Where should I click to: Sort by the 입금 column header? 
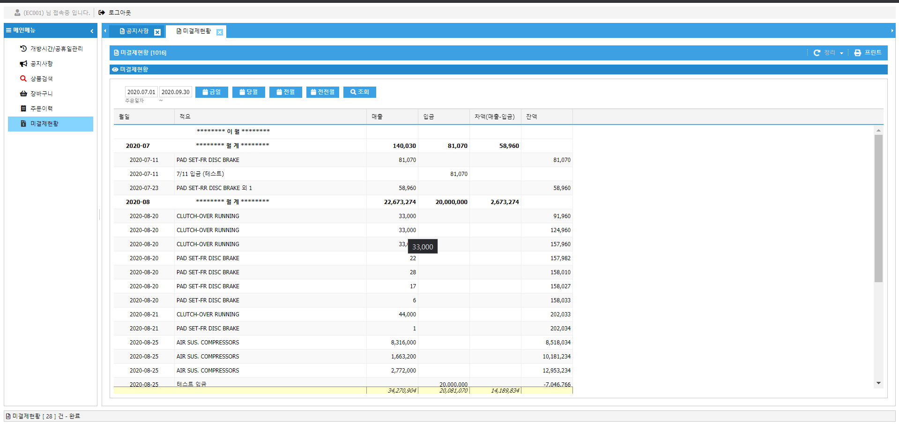coord(444,117)
